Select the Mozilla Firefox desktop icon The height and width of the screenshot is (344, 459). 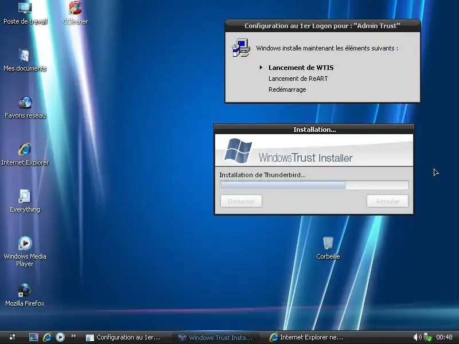coord(25,295)
